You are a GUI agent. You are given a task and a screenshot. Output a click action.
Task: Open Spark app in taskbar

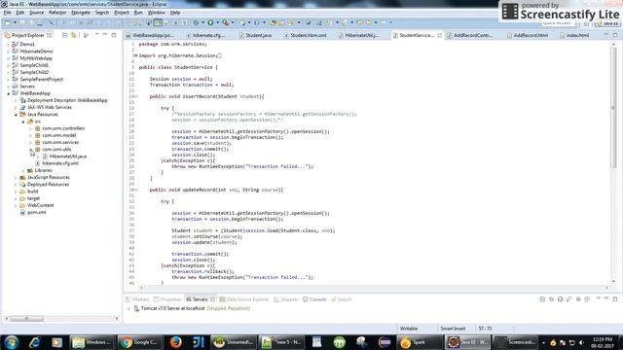pos(420,342)
